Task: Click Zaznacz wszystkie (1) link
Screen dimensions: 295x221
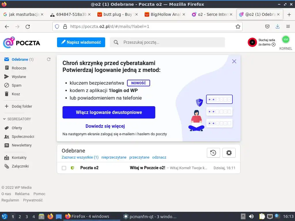Action: (x=80, y=157)
